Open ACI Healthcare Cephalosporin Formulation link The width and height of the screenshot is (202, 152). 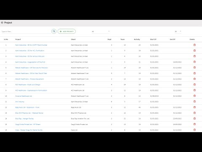click(x=31, y=90)
